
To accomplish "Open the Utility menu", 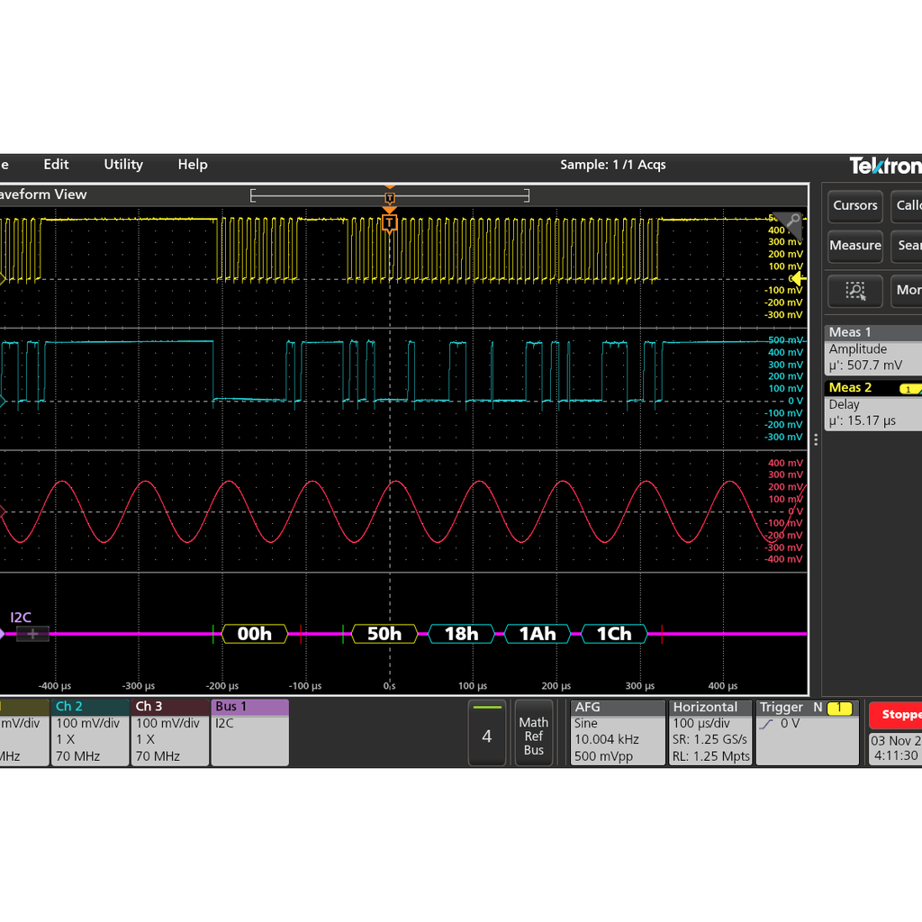I will (123, 165).
